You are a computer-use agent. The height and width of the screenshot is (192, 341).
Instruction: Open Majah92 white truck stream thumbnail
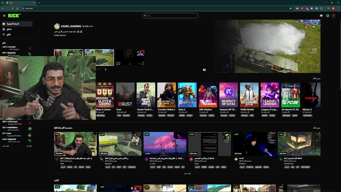coord(120,144)
